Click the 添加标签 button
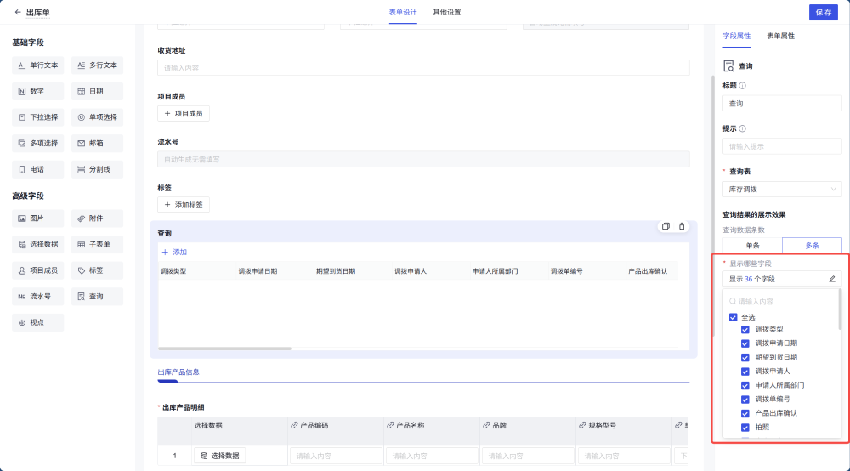This screenshot has width=850, height=471. [184, 205]
